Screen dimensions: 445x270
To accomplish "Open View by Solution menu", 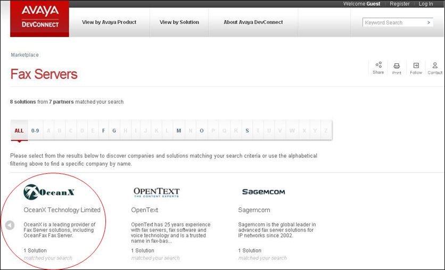I will point(179,22).
